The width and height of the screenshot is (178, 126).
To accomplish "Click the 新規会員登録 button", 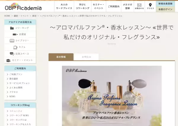I will tap(166, 4).
